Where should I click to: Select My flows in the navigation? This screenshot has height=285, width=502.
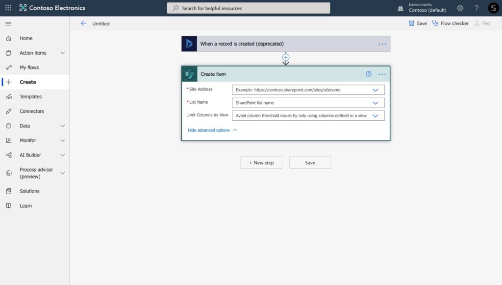coord(29,67)
